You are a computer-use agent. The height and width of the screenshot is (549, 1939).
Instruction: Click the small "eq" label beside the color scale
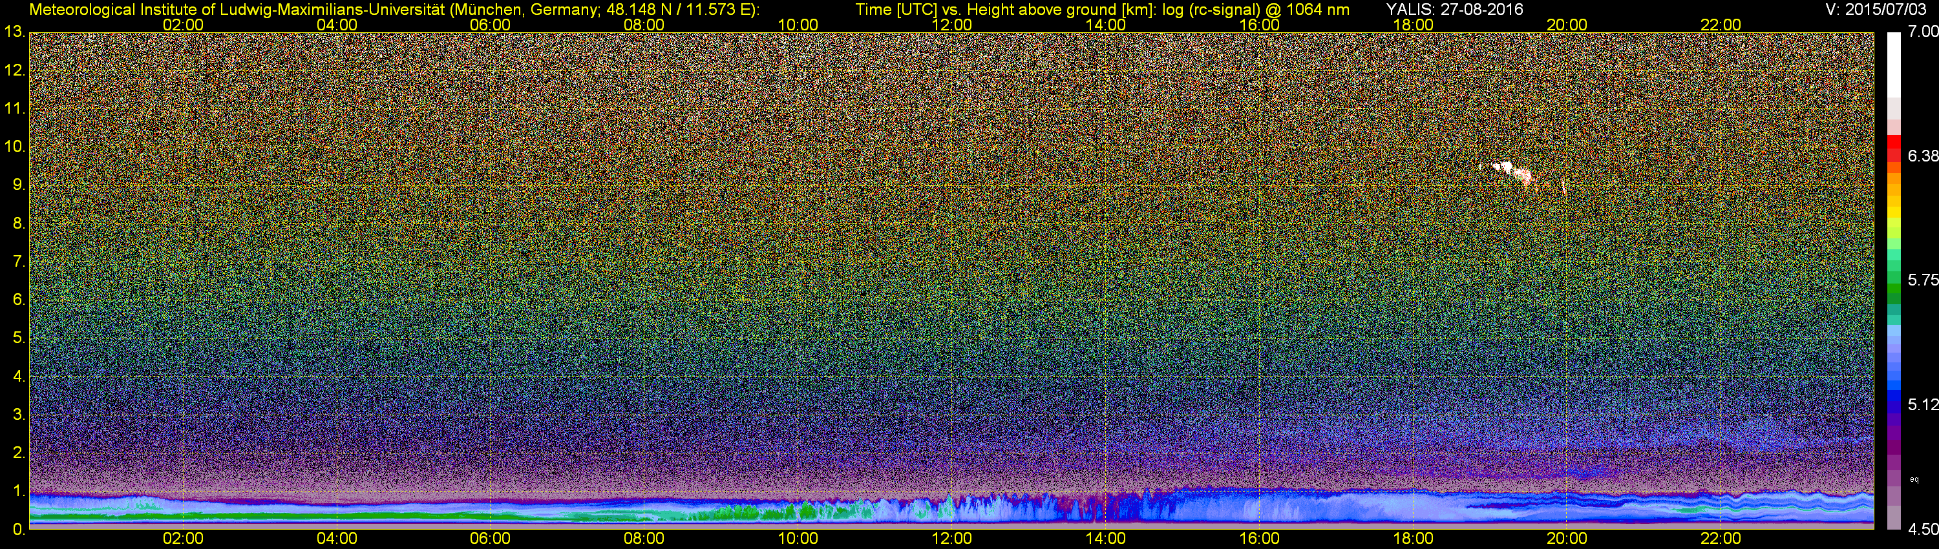tap(1914, 479)
